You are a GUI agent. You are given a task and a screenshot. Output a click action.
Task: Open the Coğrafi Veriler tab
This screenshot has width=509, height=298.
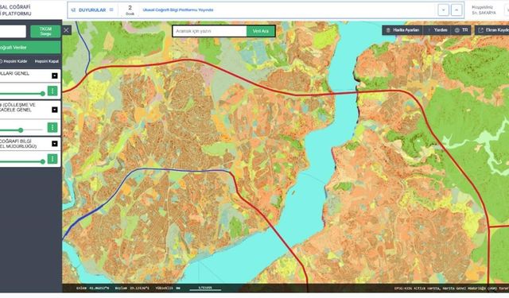click(x=30, y=48)
